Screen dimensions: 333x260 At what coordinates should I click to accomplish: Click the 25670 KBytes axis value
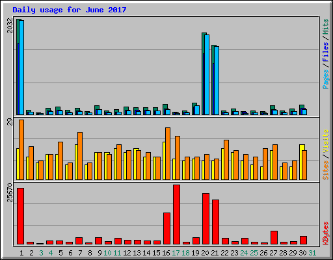(x=10, y=193)
